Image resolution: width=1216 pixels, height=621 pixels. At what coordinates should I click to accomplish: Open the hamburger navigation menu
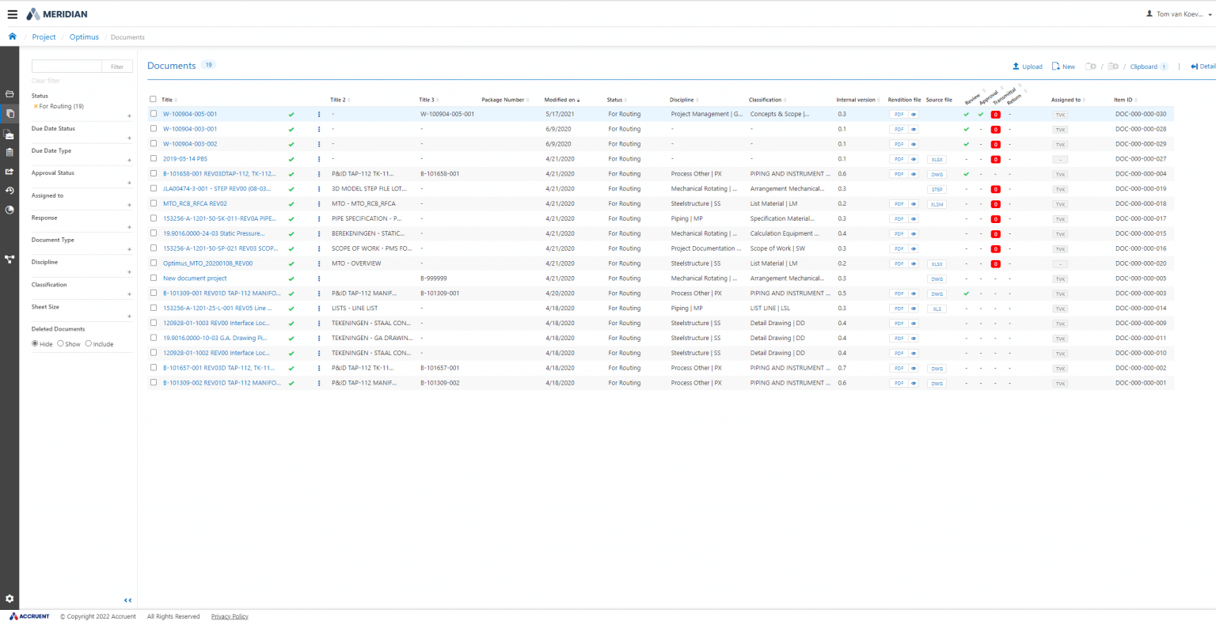point(12,14)
